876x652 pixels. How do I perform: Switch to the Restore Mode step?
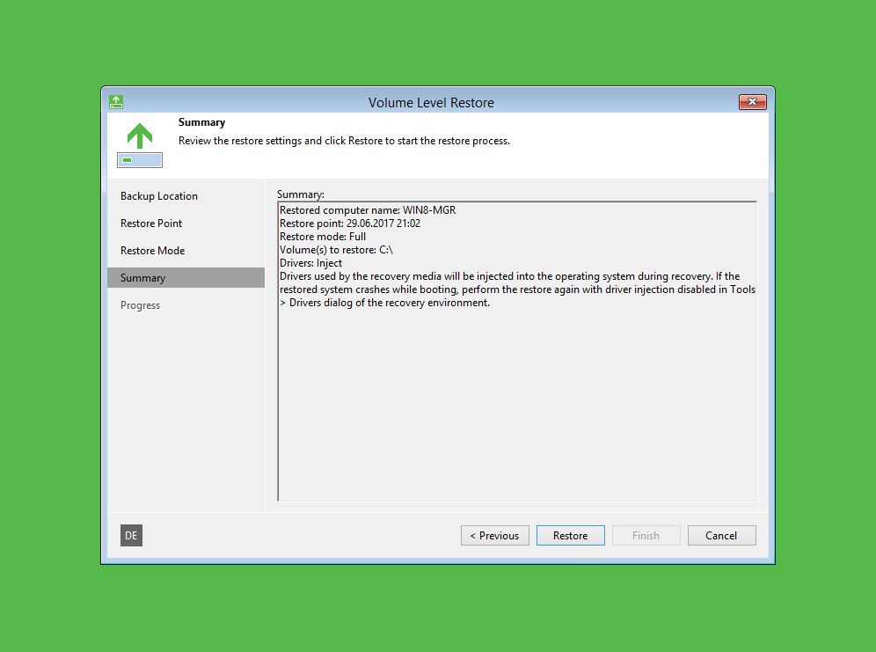click(153, 251)
